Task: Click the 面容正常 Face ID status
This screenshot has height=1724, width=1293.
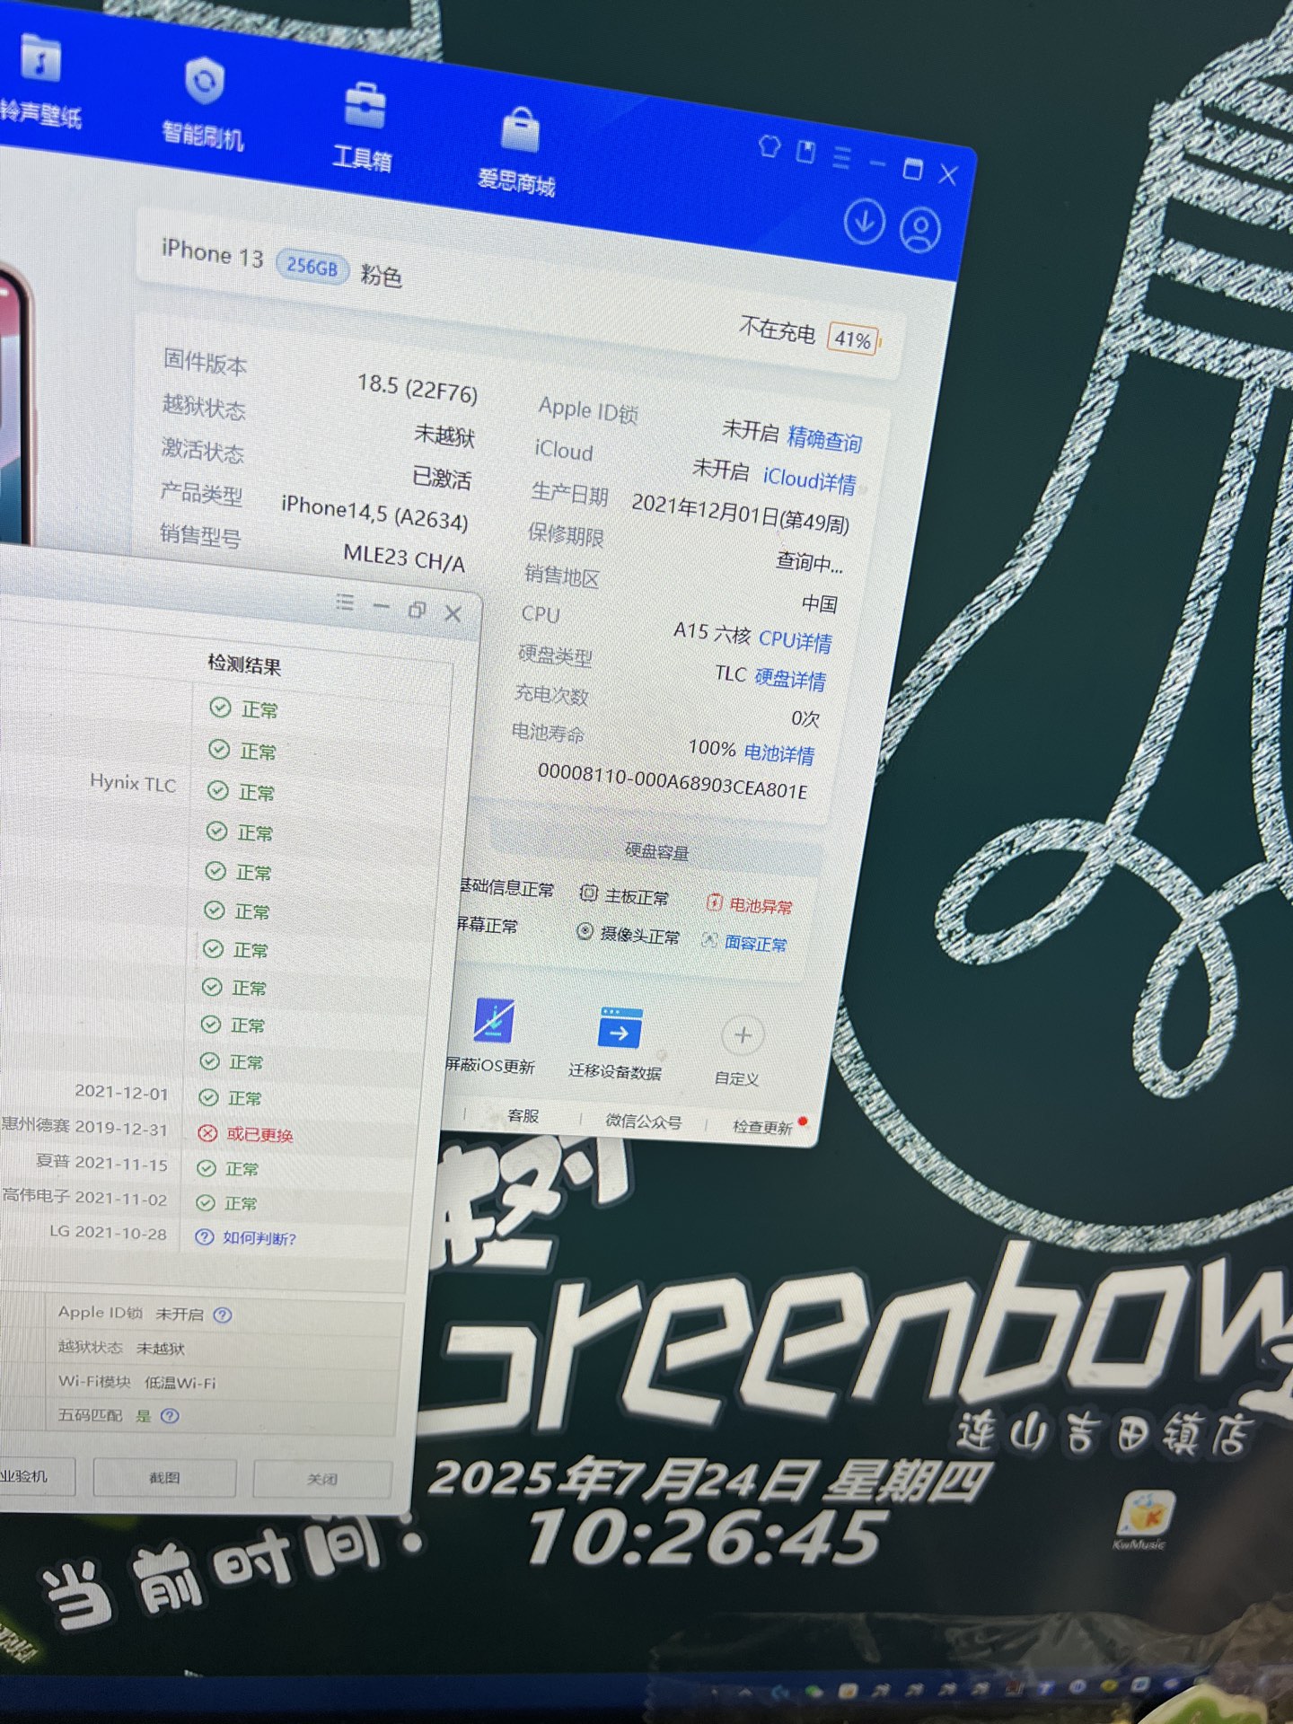Action: (744, 943)
